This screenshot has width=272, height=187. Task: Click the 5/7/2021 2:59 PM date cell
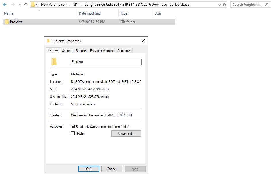(x=92, y=22)
